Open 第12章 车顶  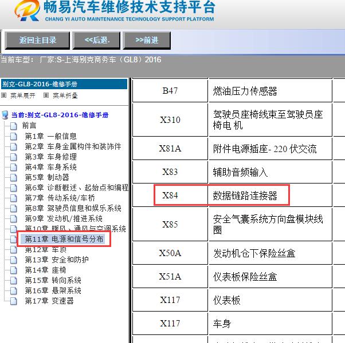tap(45, 250)
